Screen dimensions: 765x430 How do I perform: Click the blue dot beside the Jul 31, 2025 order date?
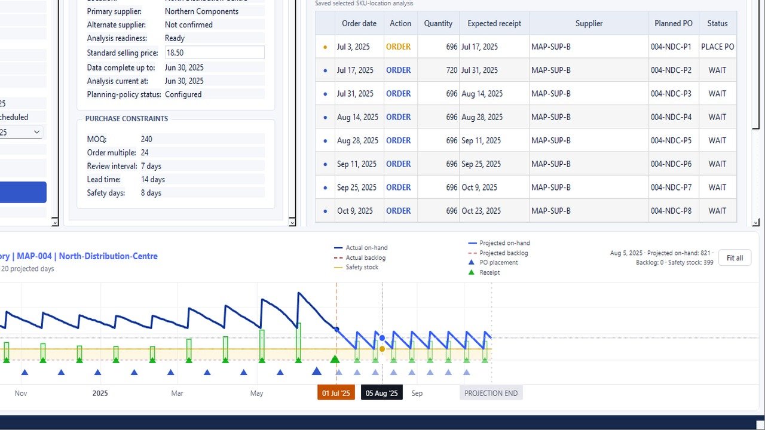[325, 94]
